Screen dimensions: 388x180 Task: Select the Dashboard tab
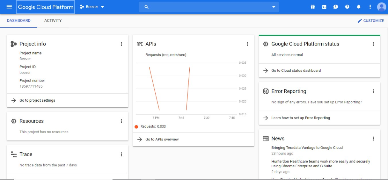coord(19,21)
